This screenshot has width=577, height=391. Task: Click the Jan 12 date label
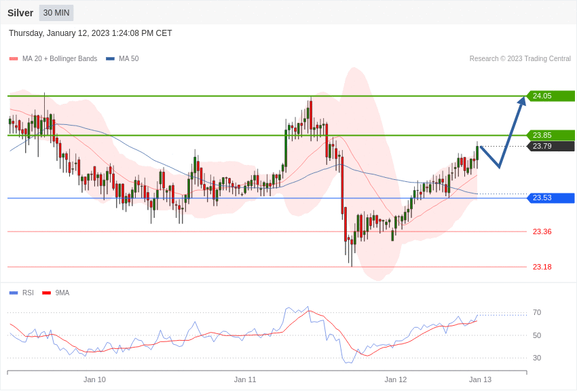(396, 379)
